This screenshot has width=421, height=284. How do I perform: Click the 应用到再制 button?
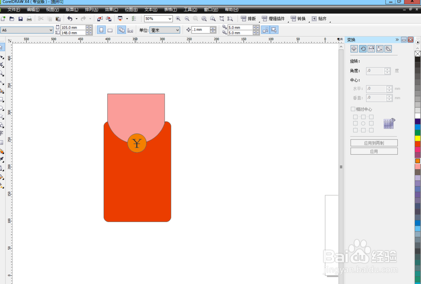(374, 143)
